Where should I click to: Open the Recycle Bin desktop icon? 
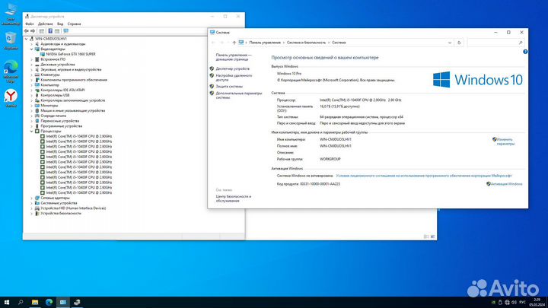click(x=11, y=41)
